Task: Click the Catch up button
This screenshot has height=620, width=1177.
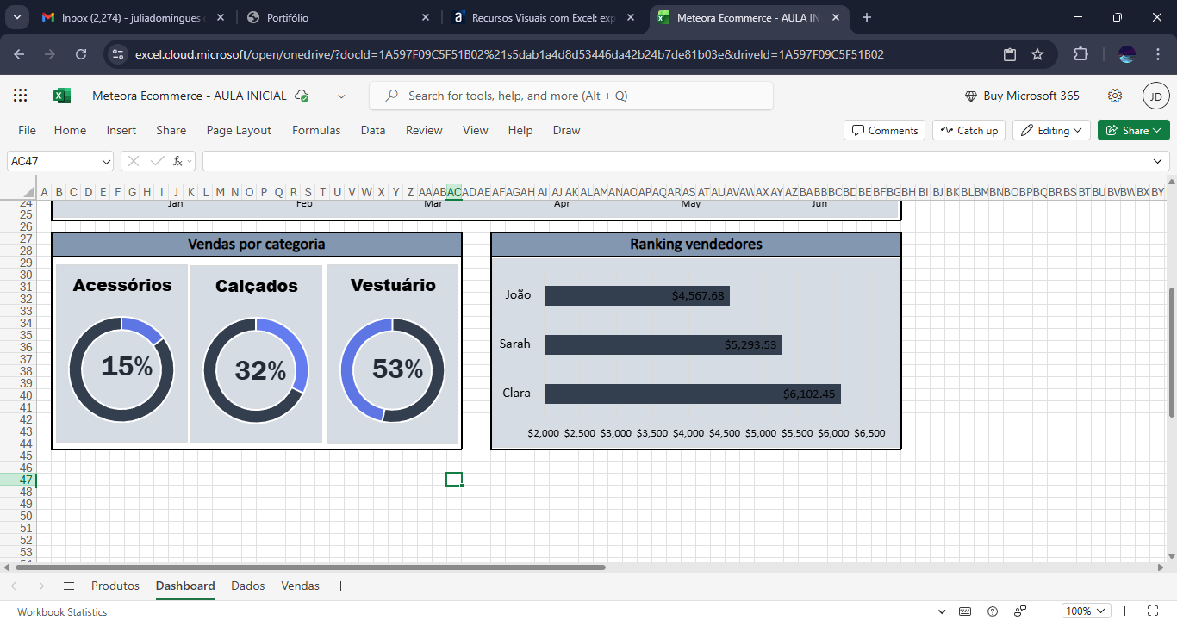Action: [968, 130]
